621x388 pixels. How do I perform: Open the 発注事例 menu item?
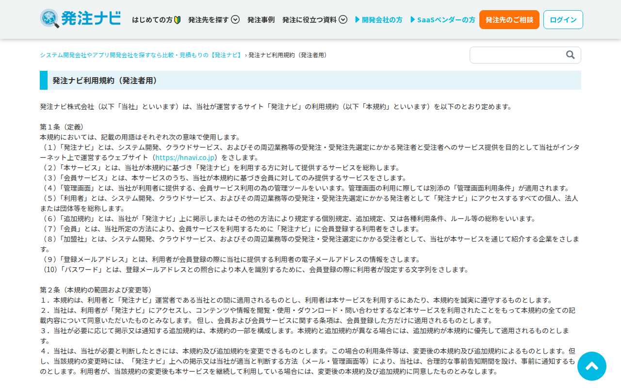[261, 20]
